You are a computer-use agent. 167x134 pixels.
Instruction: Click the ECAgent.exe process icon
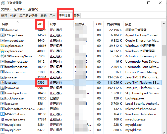[3, 35]
